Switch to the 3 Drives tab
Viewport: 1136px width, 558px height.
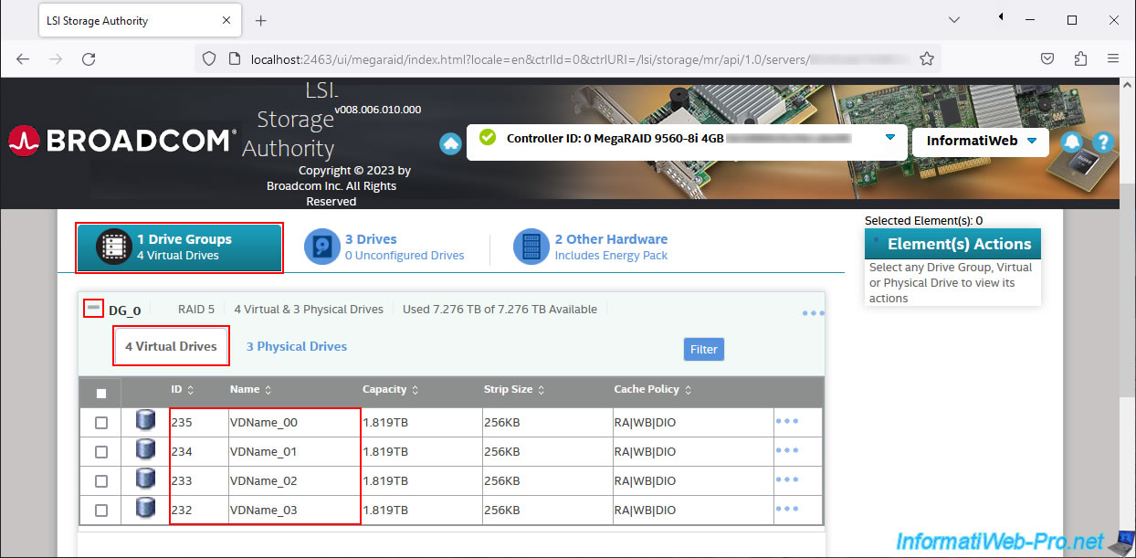tap(384, 247)
